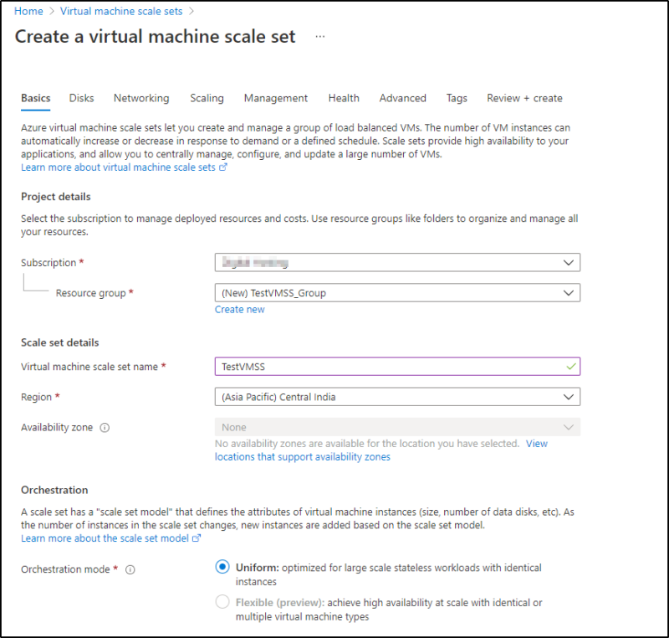View the Management tab

[x=276, y=98]
